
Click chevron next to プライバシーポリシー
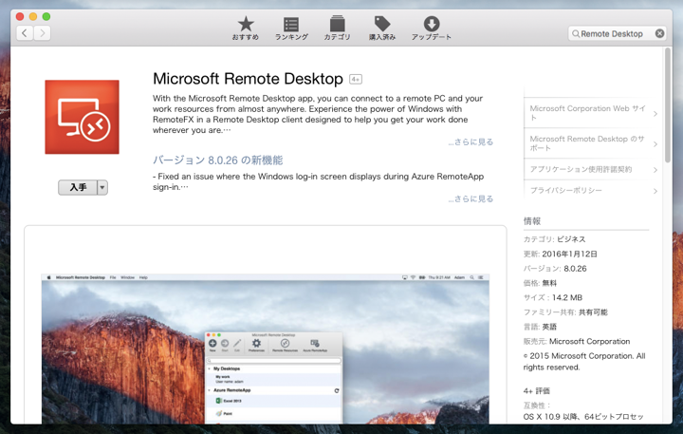655,191
